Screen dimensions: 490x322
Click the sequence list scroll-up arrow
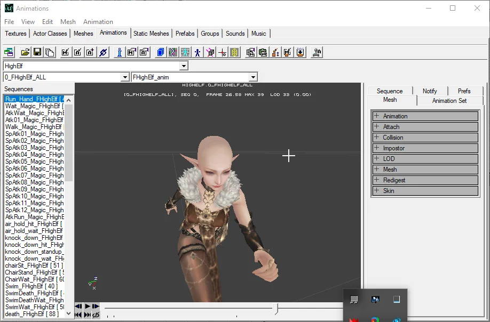click(x=69, y=100)
